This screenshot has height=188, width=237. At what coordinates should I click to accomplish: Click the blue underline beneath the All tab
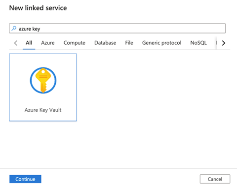pyautogui.click(x=29, y=49)
